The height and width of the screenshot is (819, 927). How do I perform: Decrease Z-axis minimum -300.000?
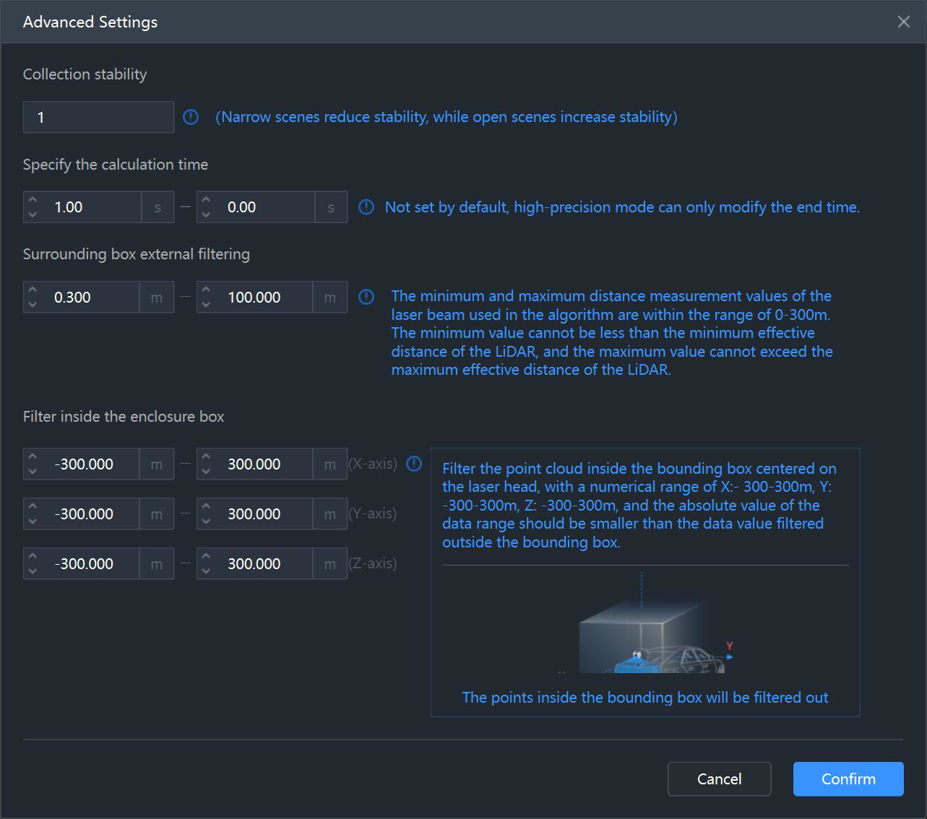point(33,571)
